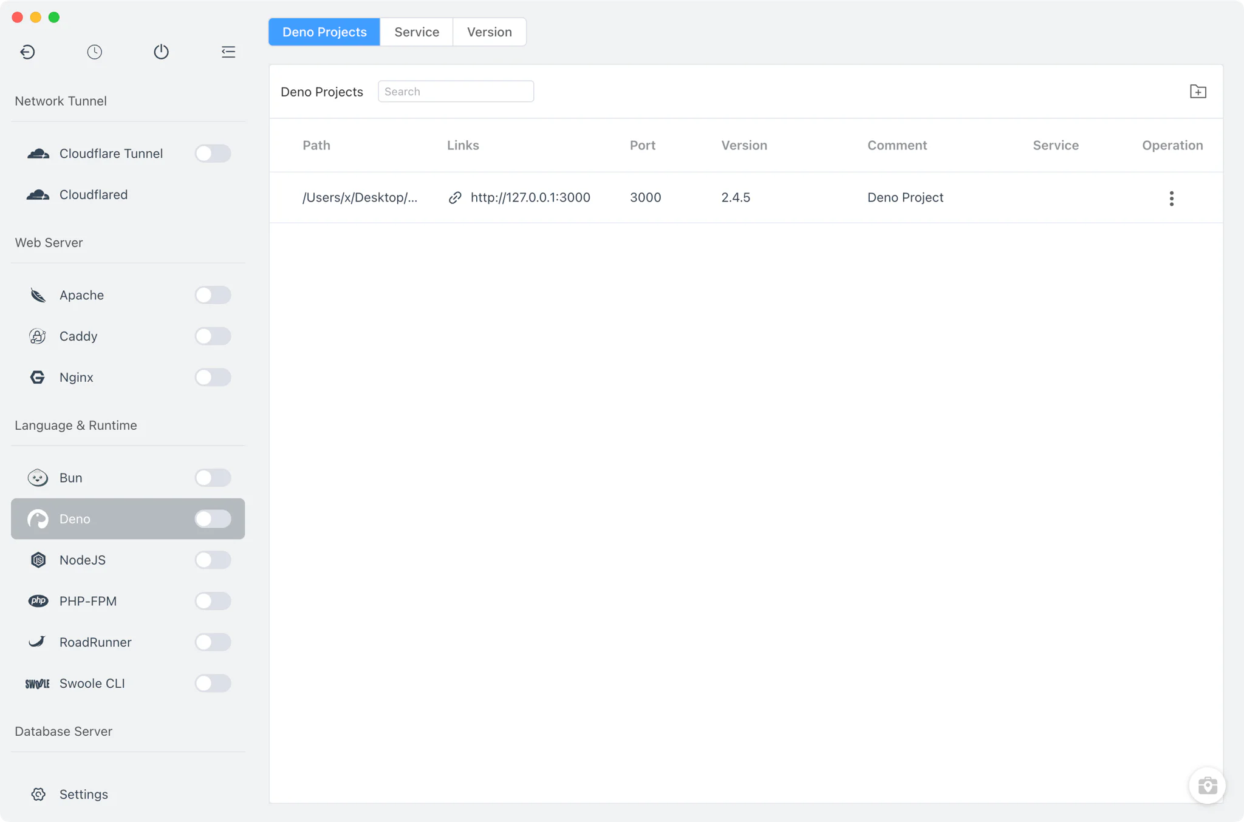Open Apache in the sidebar

point(82,295)
